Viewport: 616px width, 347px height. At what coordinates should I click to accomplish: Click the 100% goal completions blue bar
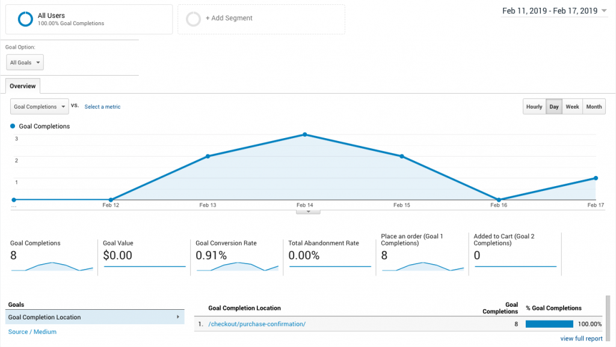point(549,324)
